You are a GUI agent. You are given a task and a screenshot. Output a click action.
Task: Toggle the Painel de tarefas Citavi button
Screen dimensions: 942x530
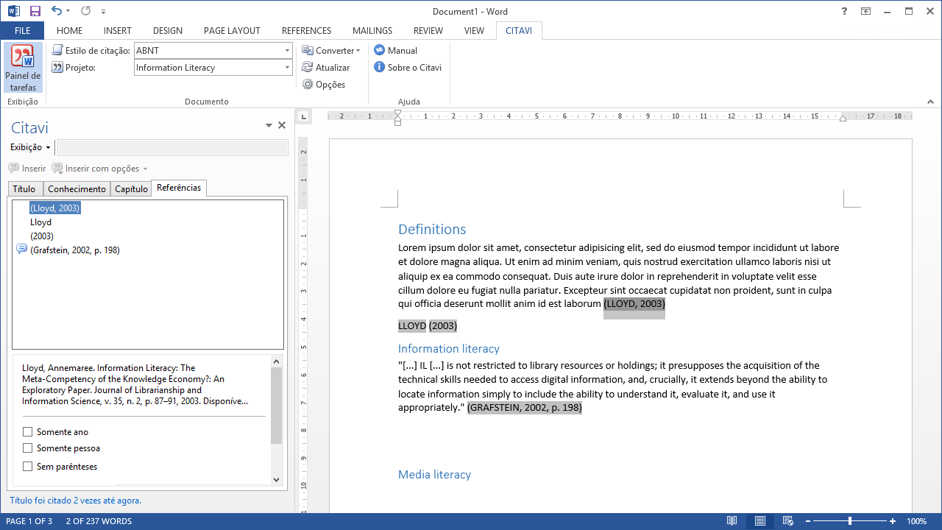coord(23,68)
